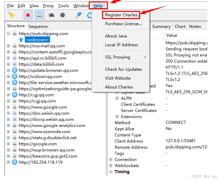Switch to the Structure tab

[16, 26]
